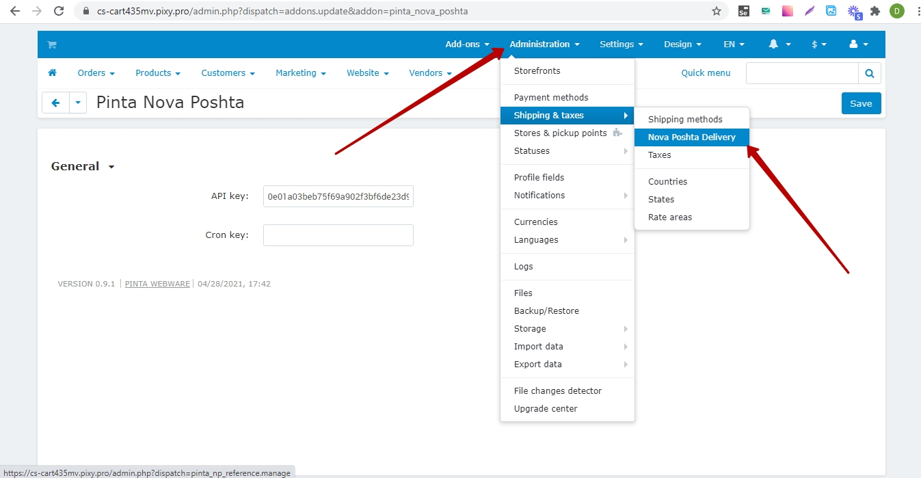
Task: Collapse the General section
Action: click(x=83, y=166)
